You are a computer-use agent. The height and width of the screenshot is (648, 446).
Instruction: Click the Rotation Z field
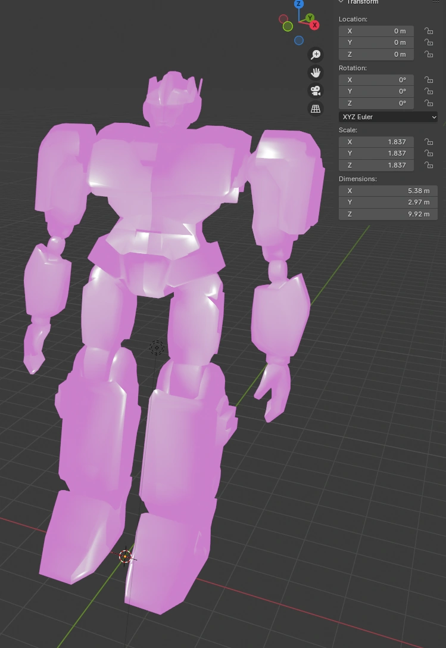point(376,103)
